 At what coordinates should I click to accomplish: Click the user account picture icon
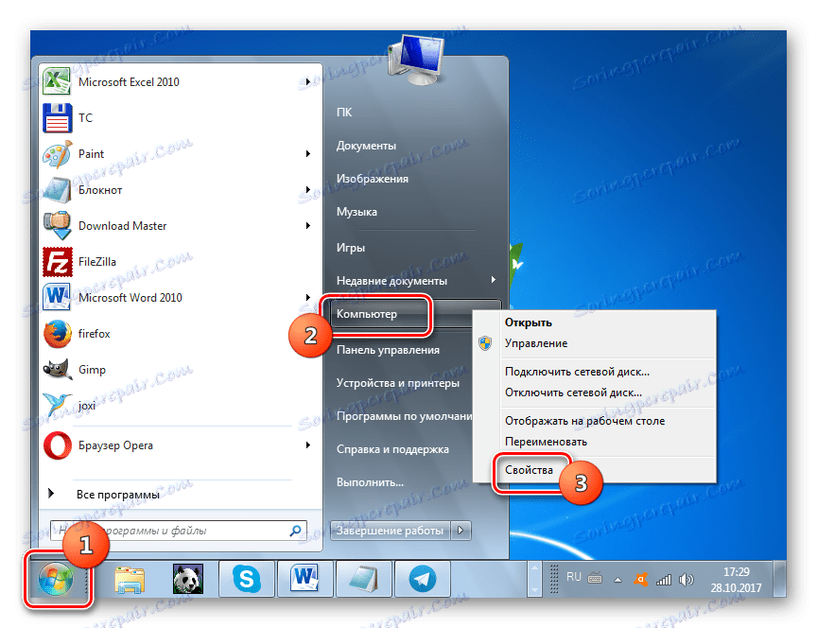pos(416,60)
